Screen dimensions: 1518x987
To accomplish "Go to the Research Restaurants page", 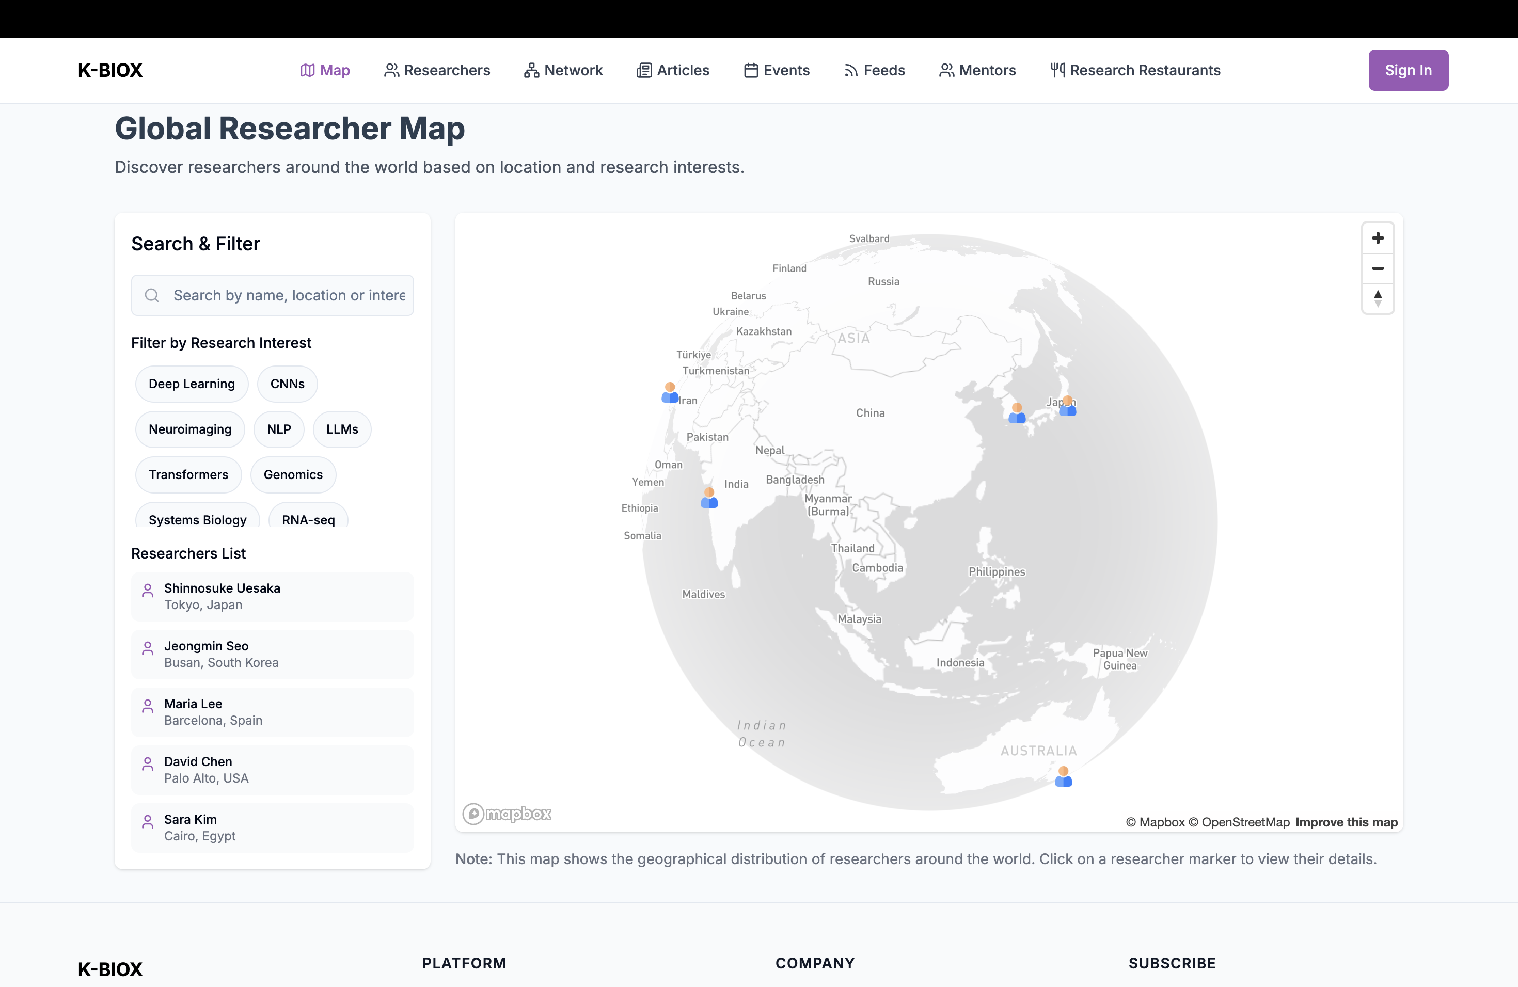I will point(1135,70).
